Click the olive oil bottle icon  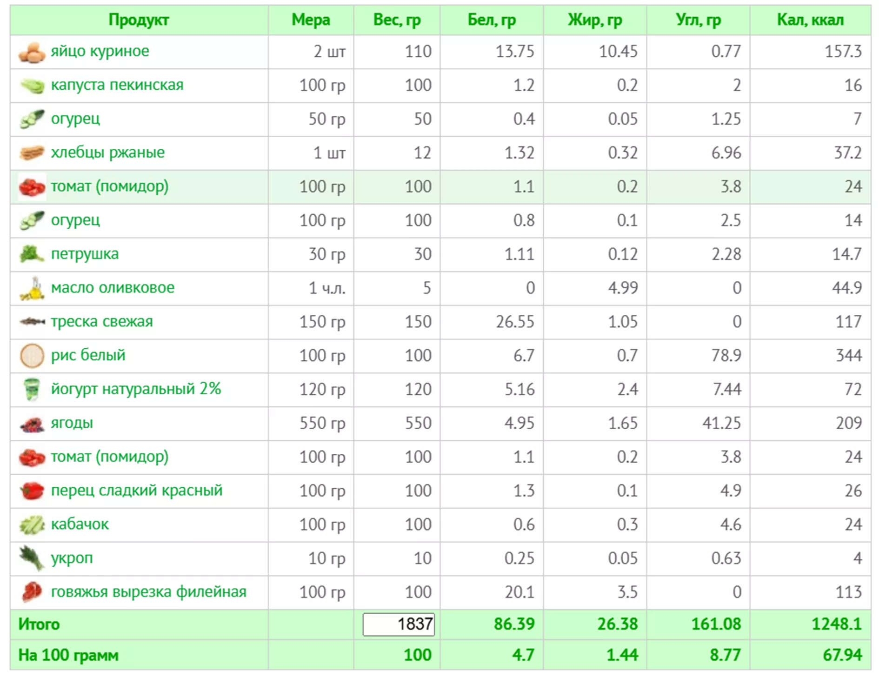32,288
